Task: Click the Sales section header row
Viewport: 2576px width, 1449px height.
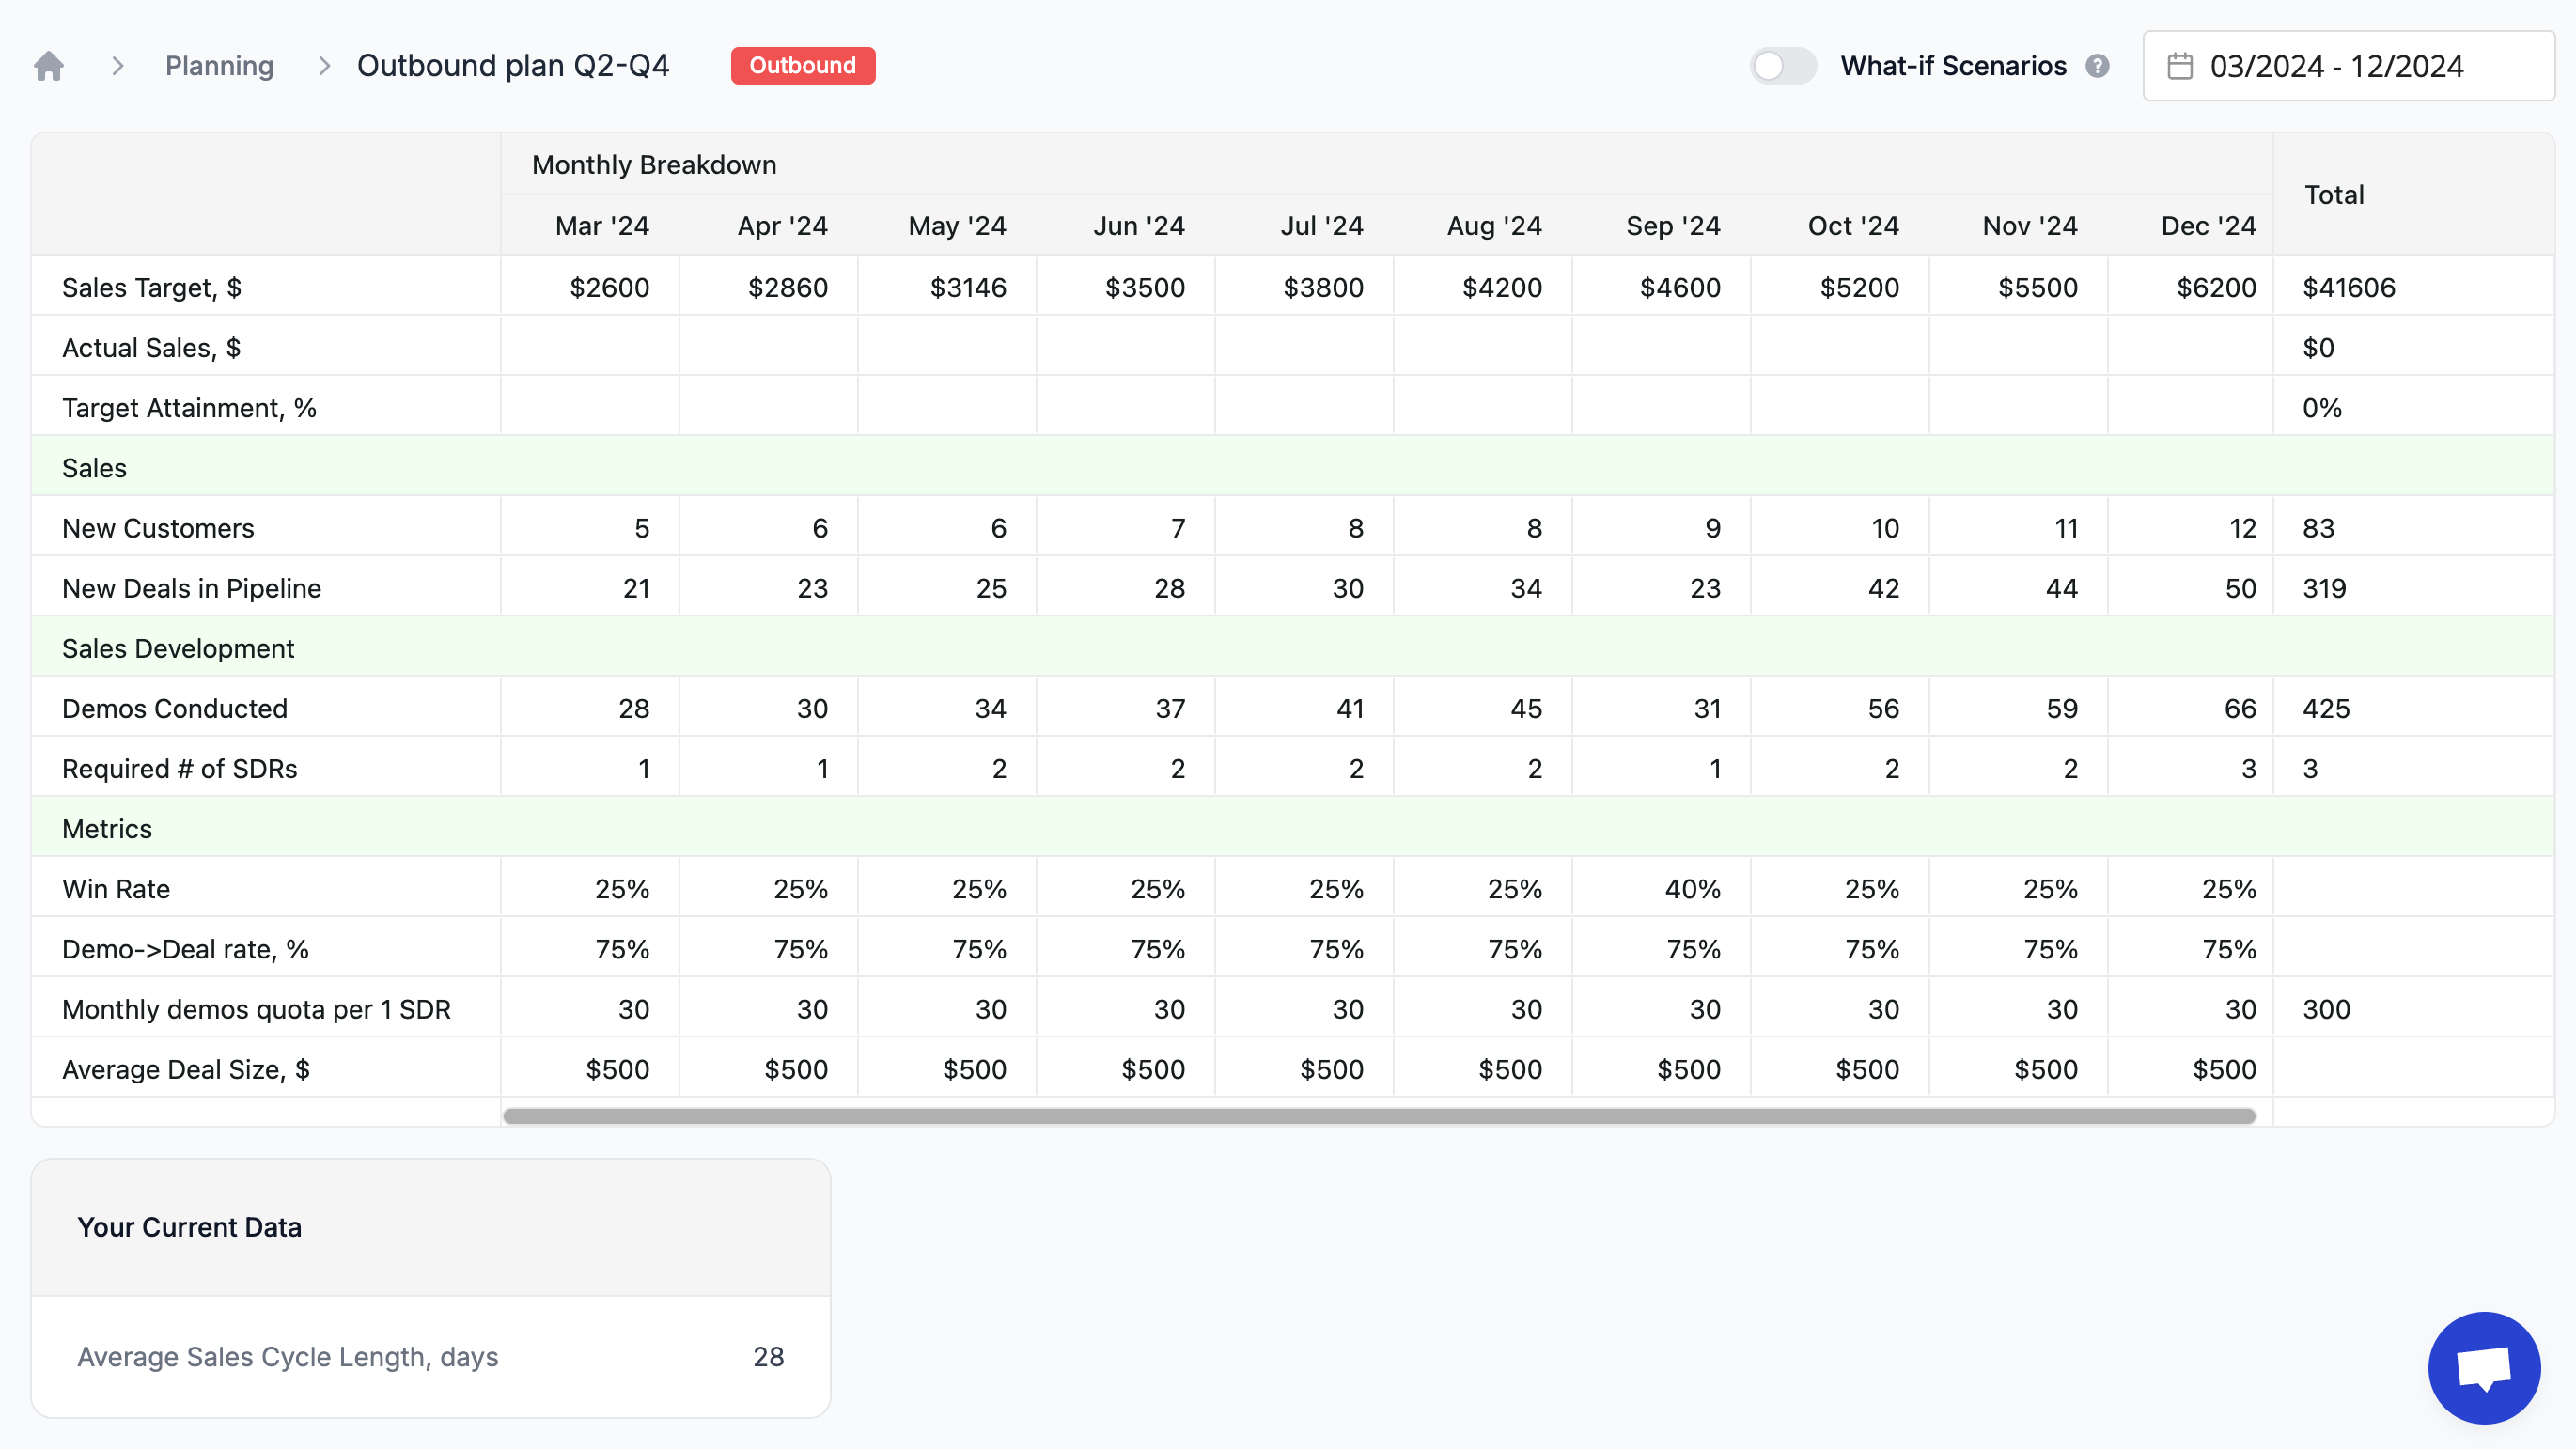Action: click(94, 467)
